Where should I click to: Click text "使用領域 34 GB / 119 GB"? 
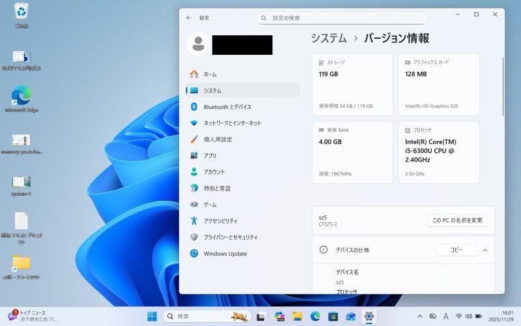(346, 106)
